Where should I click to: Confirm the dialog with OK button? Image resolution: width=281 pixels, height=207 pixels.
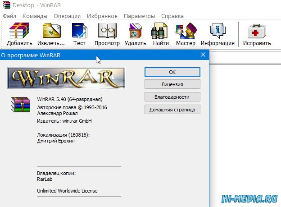pyautogui.click(x=172, y=72)
